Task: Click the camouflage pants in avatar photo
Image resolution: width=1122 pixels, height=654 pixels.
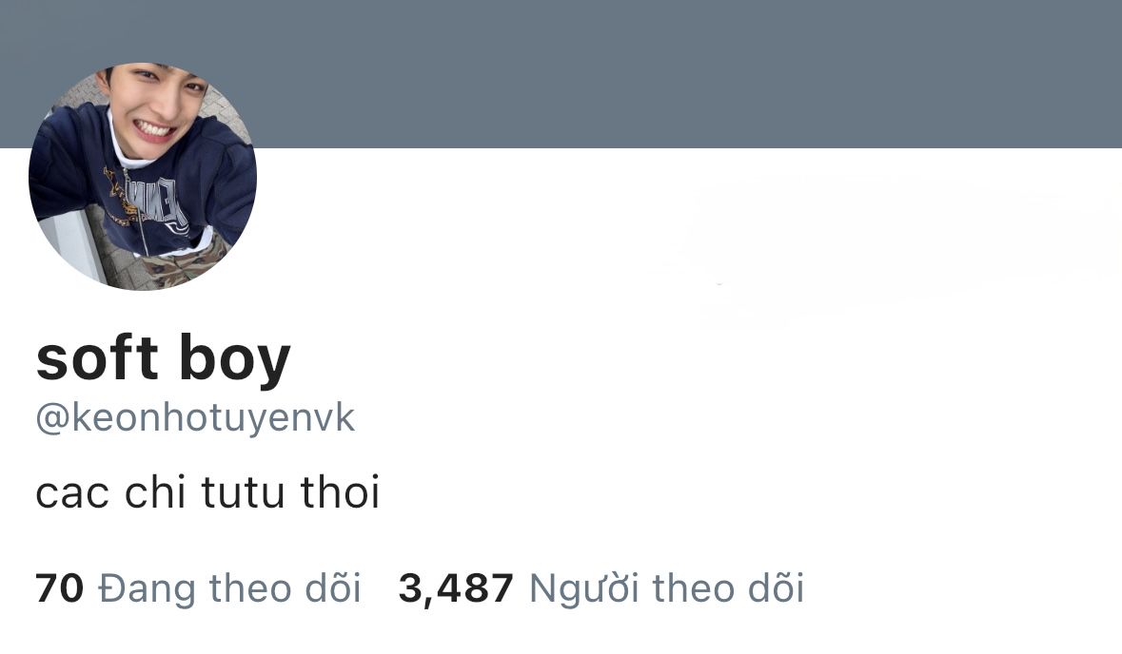Action: [x=185, y=264]
